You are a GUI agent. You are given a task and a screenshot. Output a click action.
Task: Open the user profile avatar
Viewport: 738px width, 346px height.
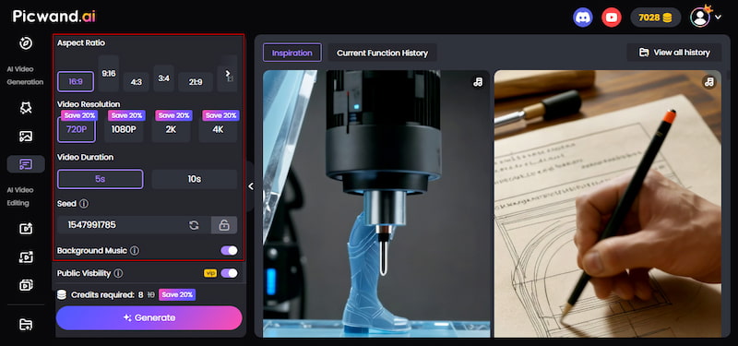[700, 18]
